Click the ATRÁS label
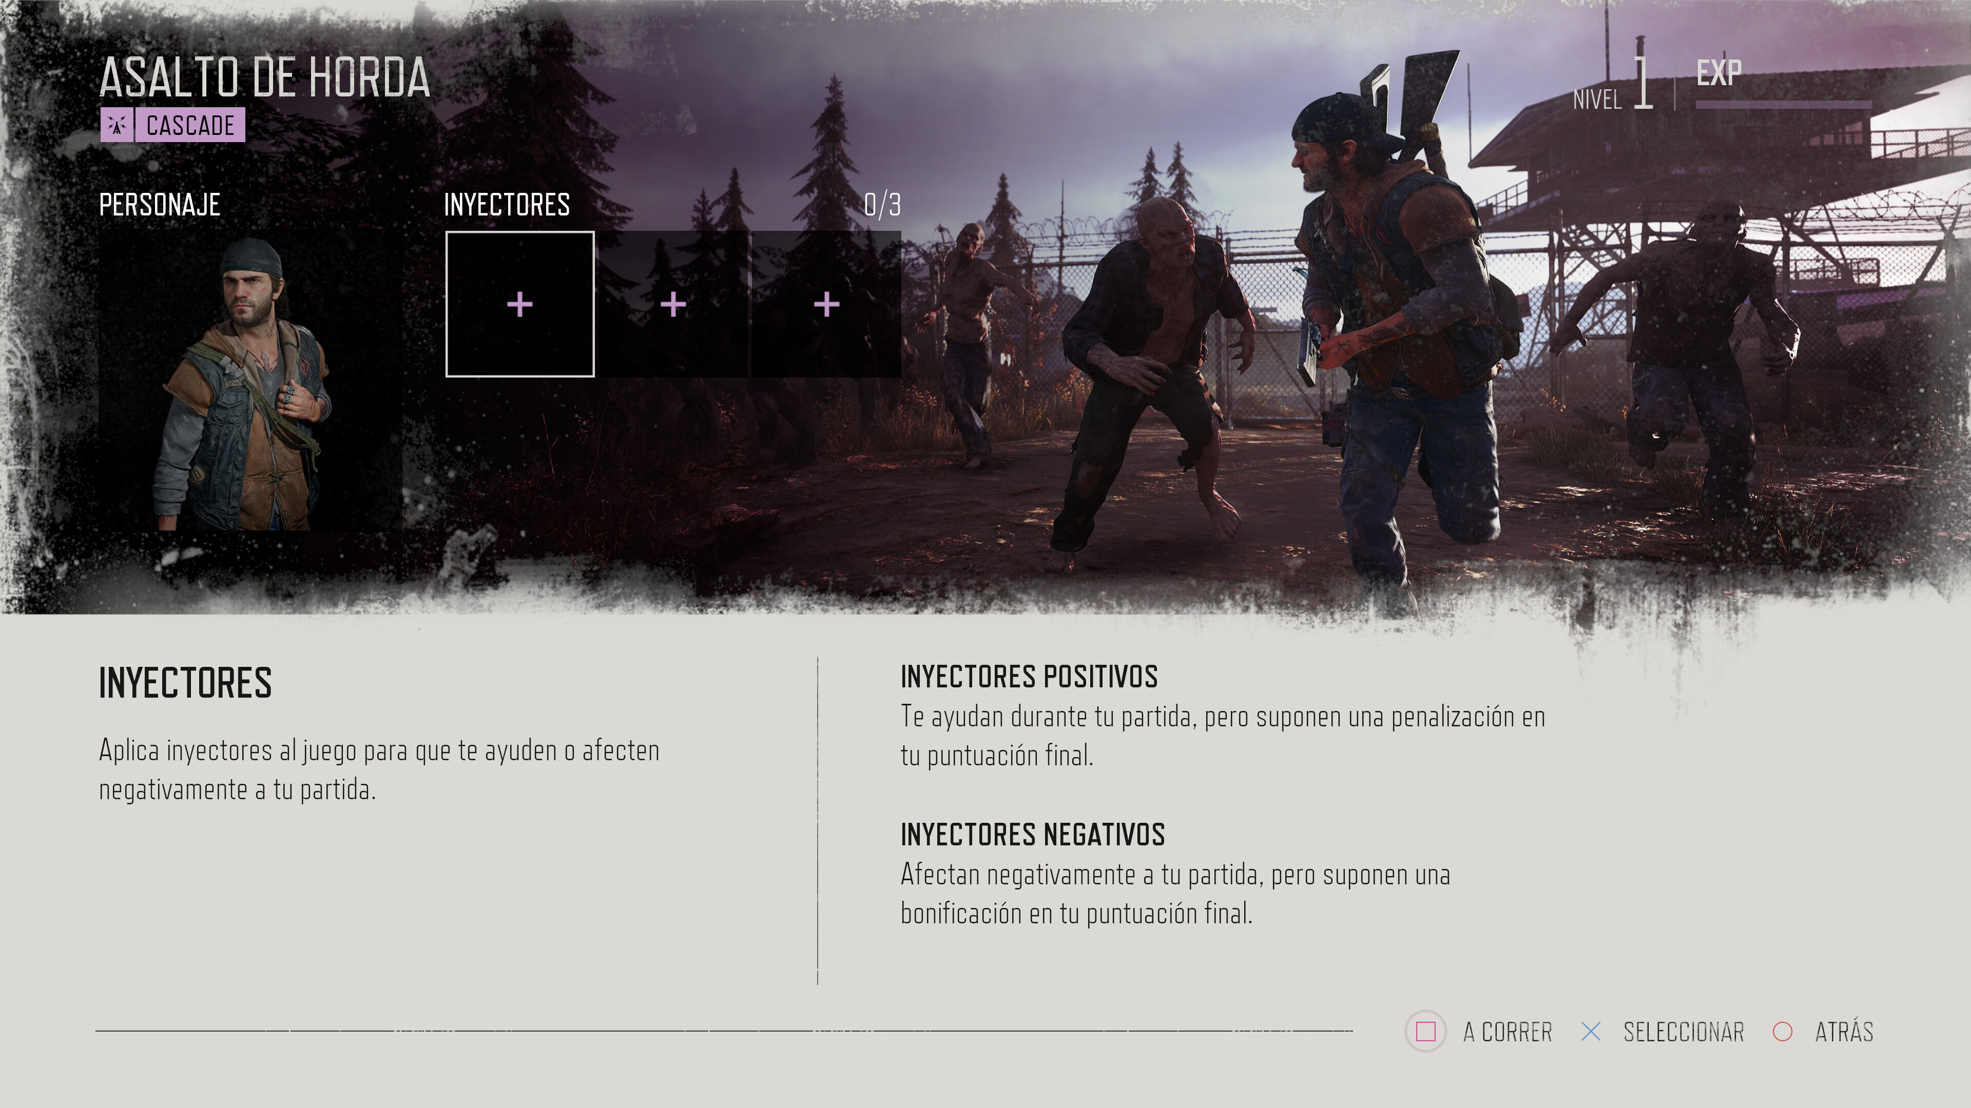Screen dimensions: 1971x1108 pos(1844,1031)
